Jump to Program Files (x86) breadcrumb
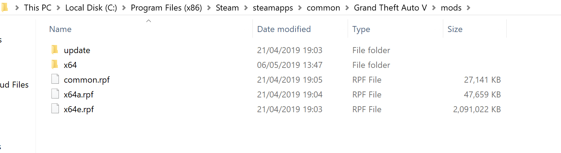The width and height of the screenshot is (561, 153). coord(166,8)
